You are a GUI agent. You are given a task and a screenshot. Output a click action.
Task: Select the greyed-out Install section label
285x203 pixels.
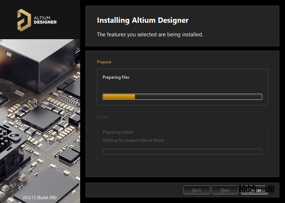[x=102, y=117]
